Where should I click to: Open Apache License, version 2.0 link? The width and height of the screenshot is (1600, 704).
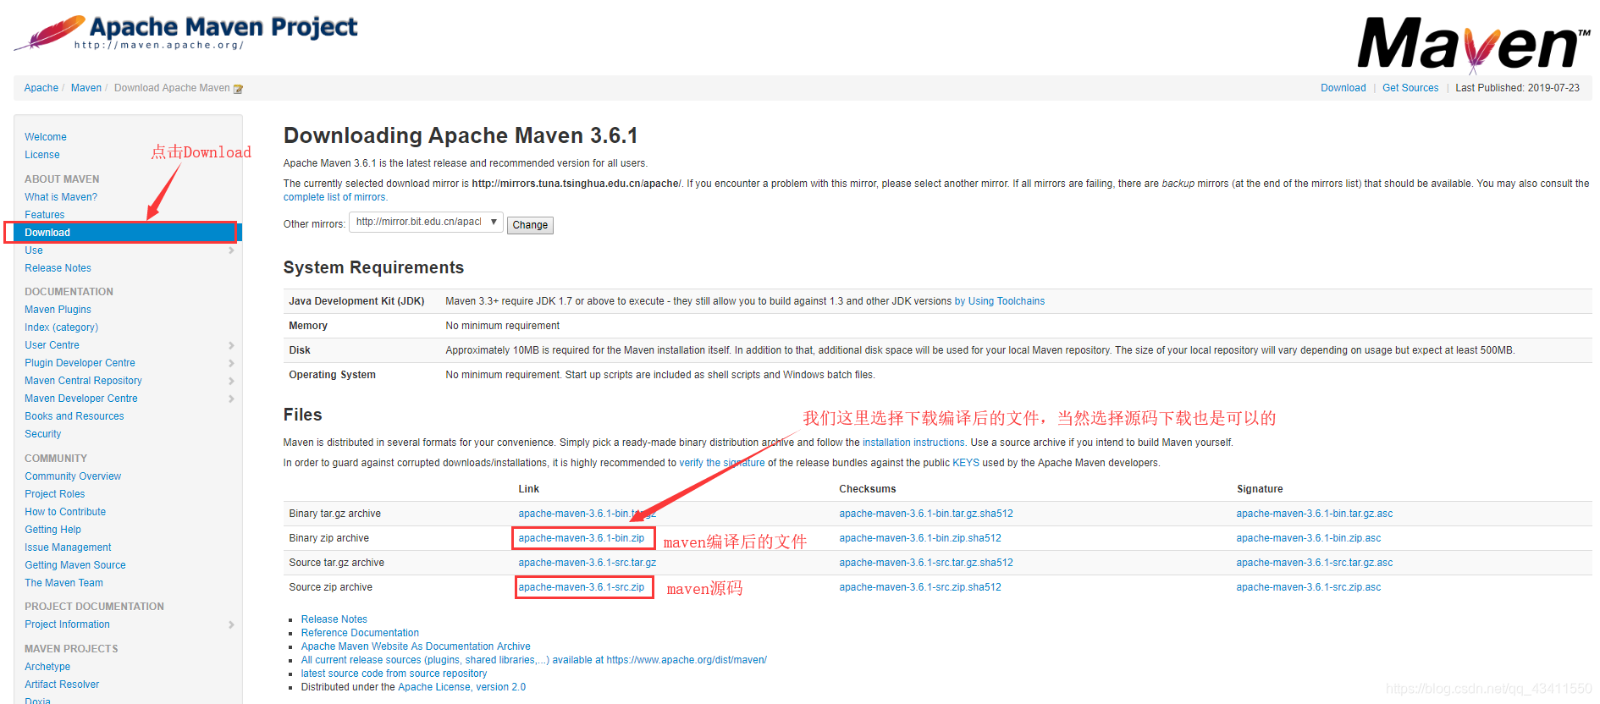coord(462,687)
